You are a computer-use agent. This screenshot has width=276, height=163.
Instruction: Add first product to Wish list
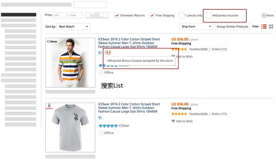click(182, 57)
